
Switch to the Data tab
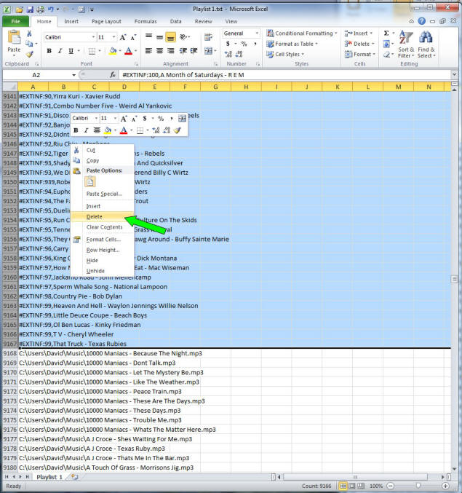pos(175,21)
